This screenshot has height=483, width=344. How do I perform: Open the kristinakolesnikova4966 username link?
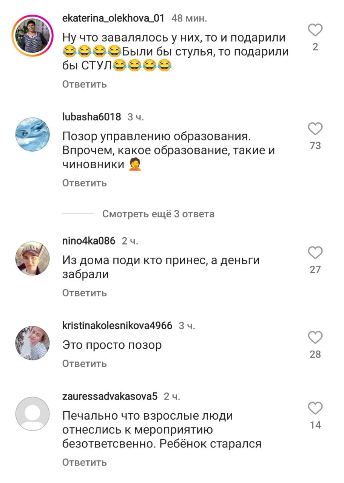[x=117, y=325]
